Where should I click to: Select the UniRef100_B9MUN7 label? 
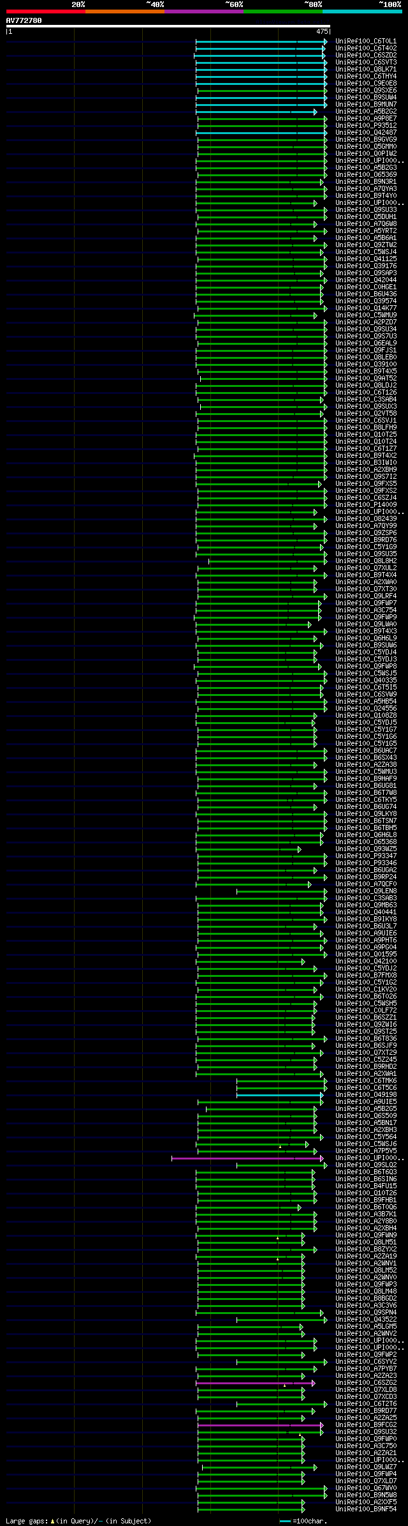366,104
